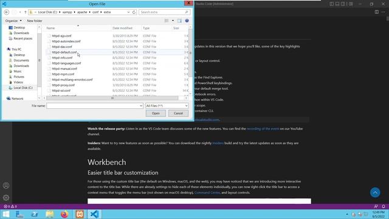Toggle the preview pane icon in dialog

point(179,21)
